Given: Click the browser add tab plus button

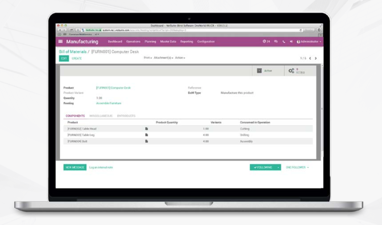Looking at the screenshot, I should tap(77, 30).
